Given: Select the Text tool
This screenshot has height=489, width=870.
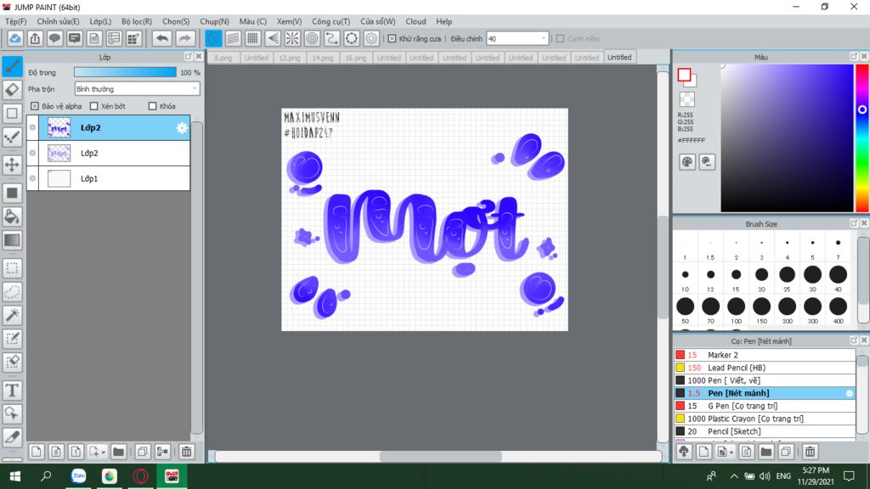Looking at the screenshot, I should [x=12, y=391].
